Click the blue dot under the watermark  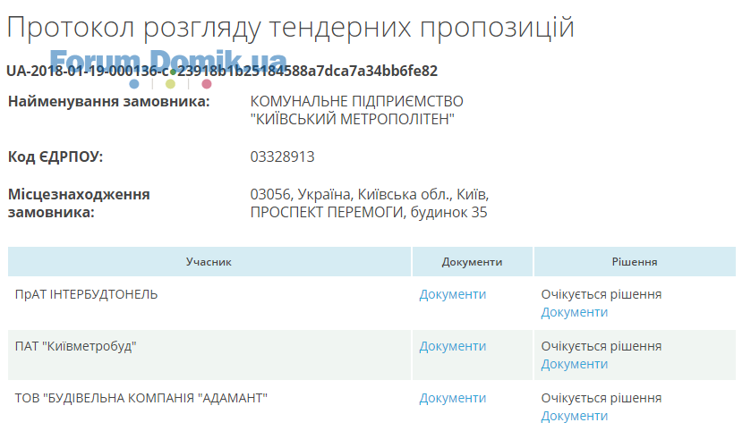pyautogui.click(x=134, y=84)
